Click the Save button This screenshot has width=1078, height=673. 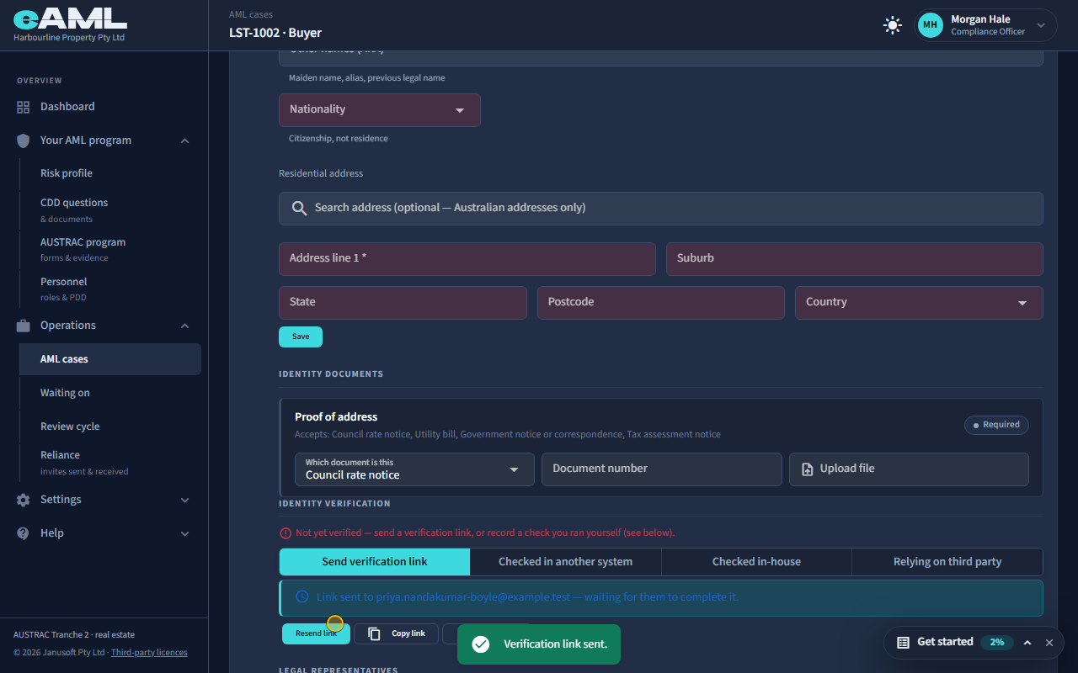pos(301,336)
